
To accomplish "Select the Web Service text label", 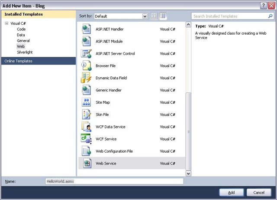I will coord(106,163).
